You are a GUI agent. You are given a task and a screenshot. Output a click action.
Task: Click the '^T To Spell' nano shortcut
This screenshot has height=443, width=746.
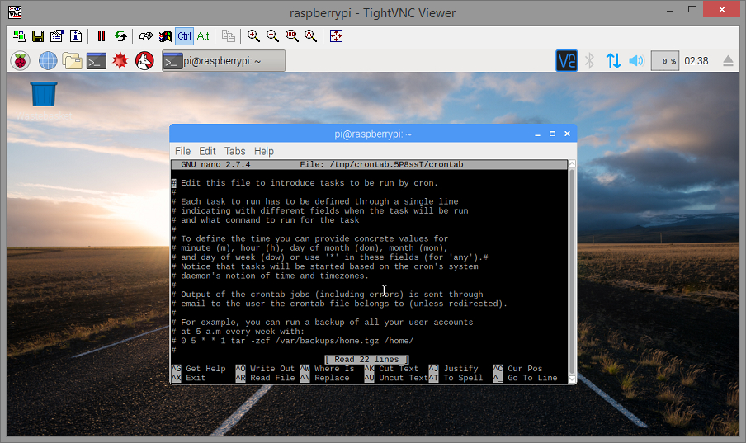point(456,378)
